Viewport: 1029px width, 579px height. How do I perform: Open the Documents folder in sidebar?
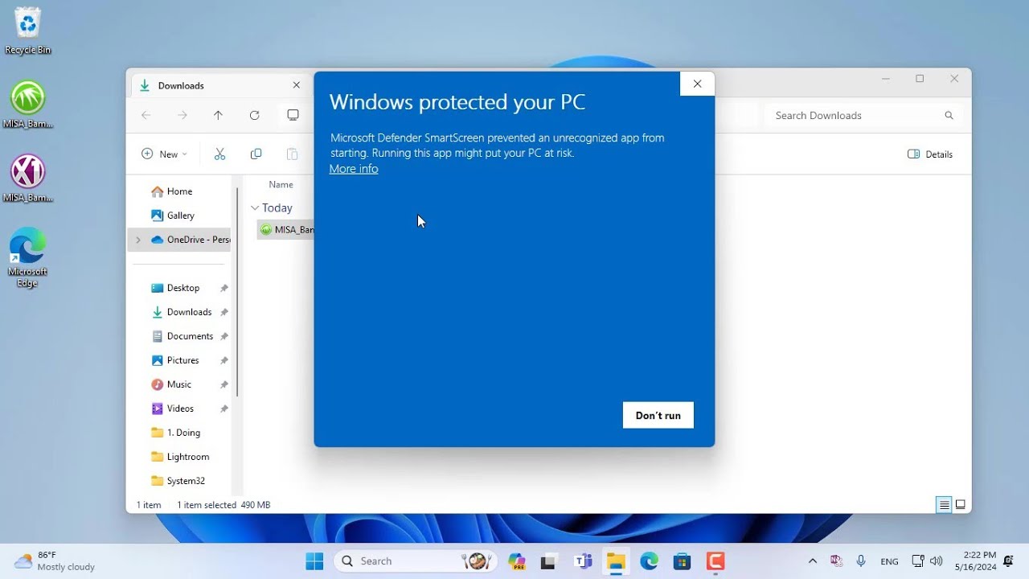[x=190, y=336]
